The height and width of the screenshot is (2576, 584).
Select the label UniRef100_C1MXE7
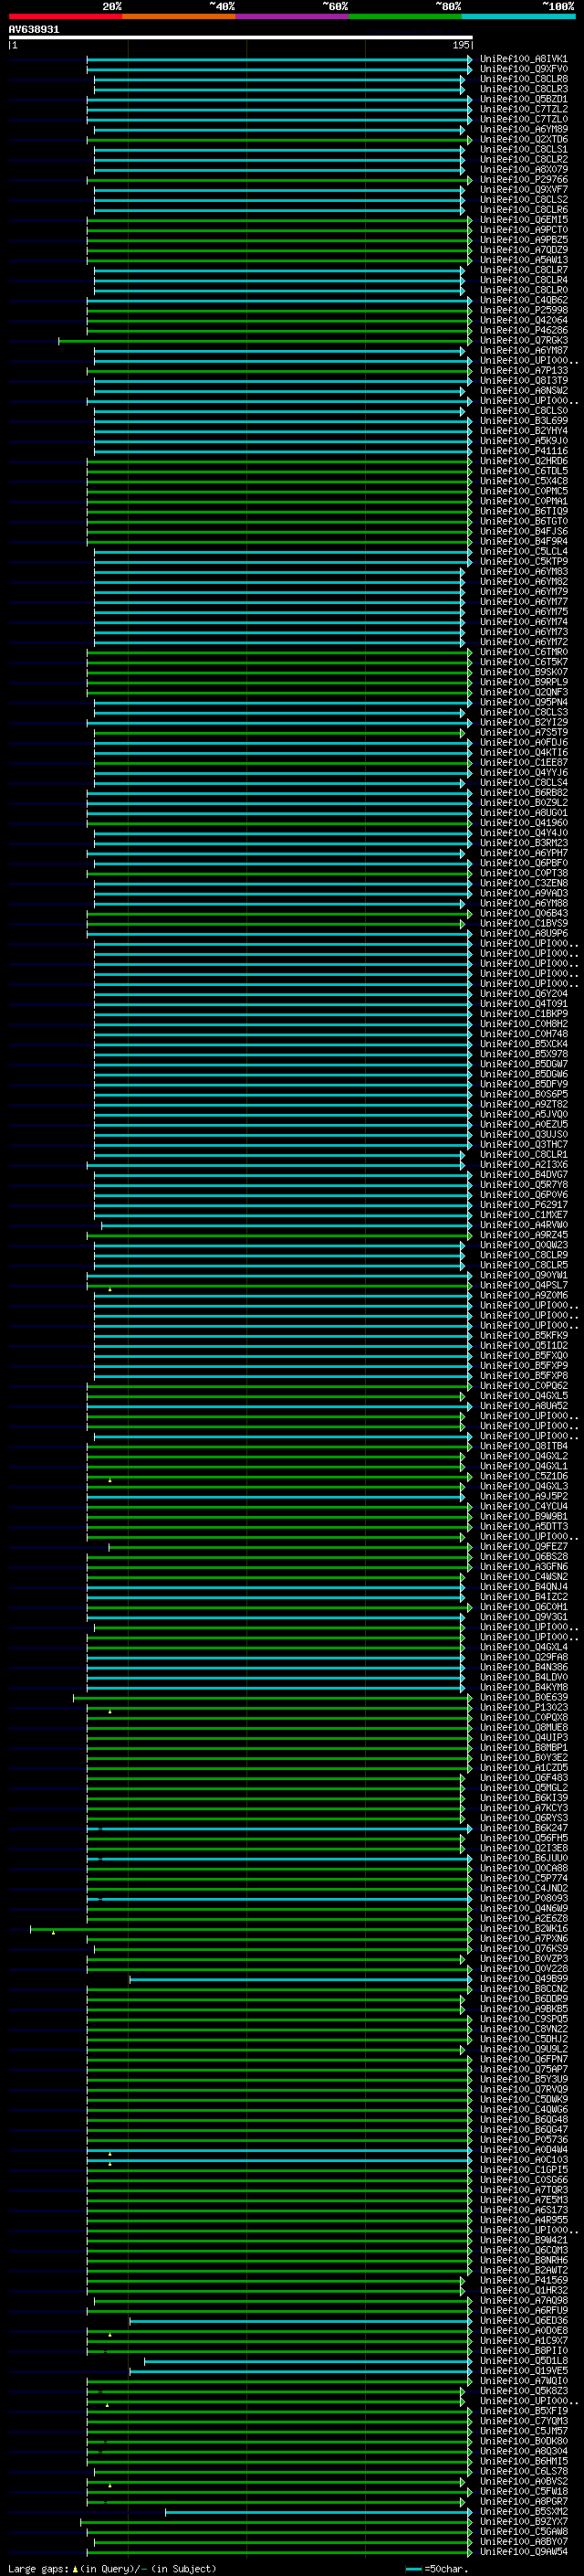coord(523,1215)
